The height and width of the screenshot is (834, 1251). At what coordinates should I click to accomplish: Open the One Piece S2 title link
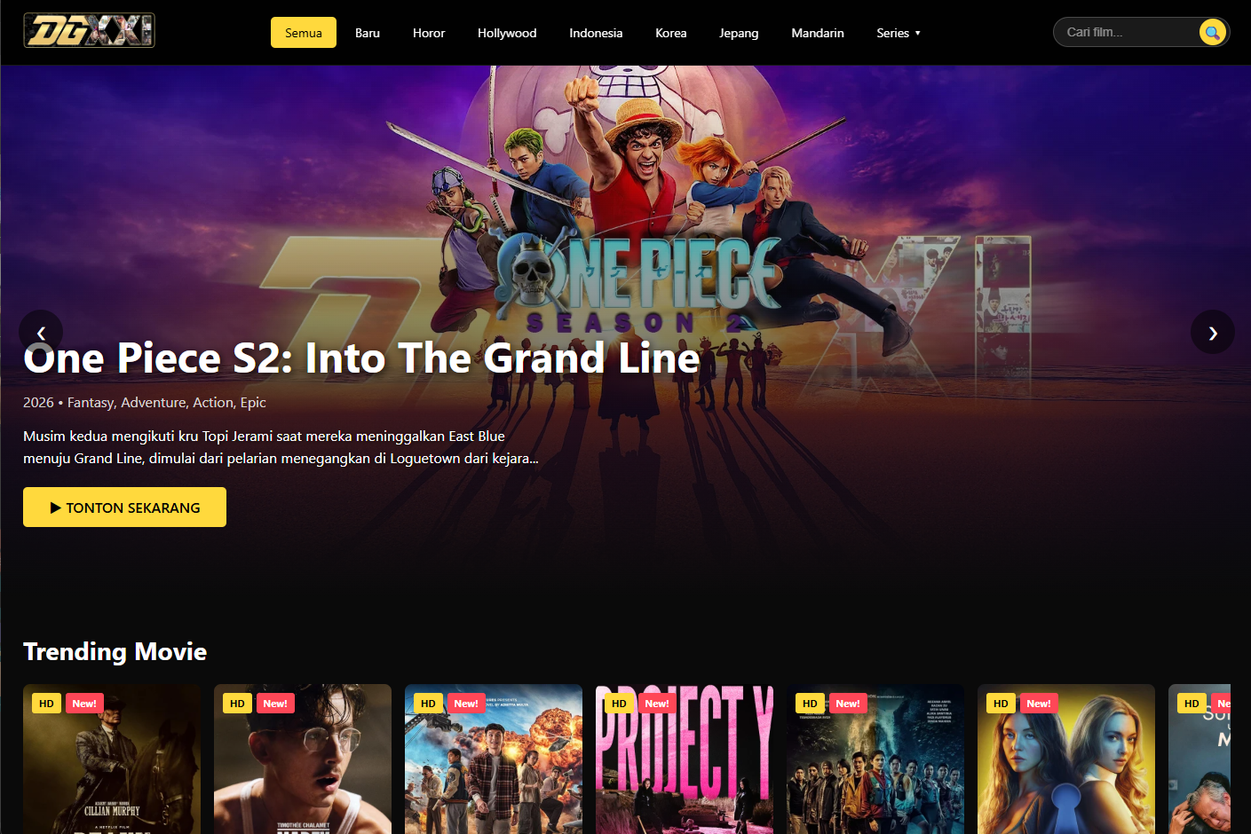tap(361, 358)
